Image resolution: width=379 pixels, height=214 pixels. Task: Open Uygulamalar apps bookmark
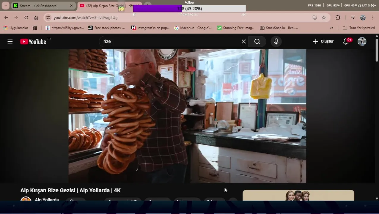pos(15,28)
